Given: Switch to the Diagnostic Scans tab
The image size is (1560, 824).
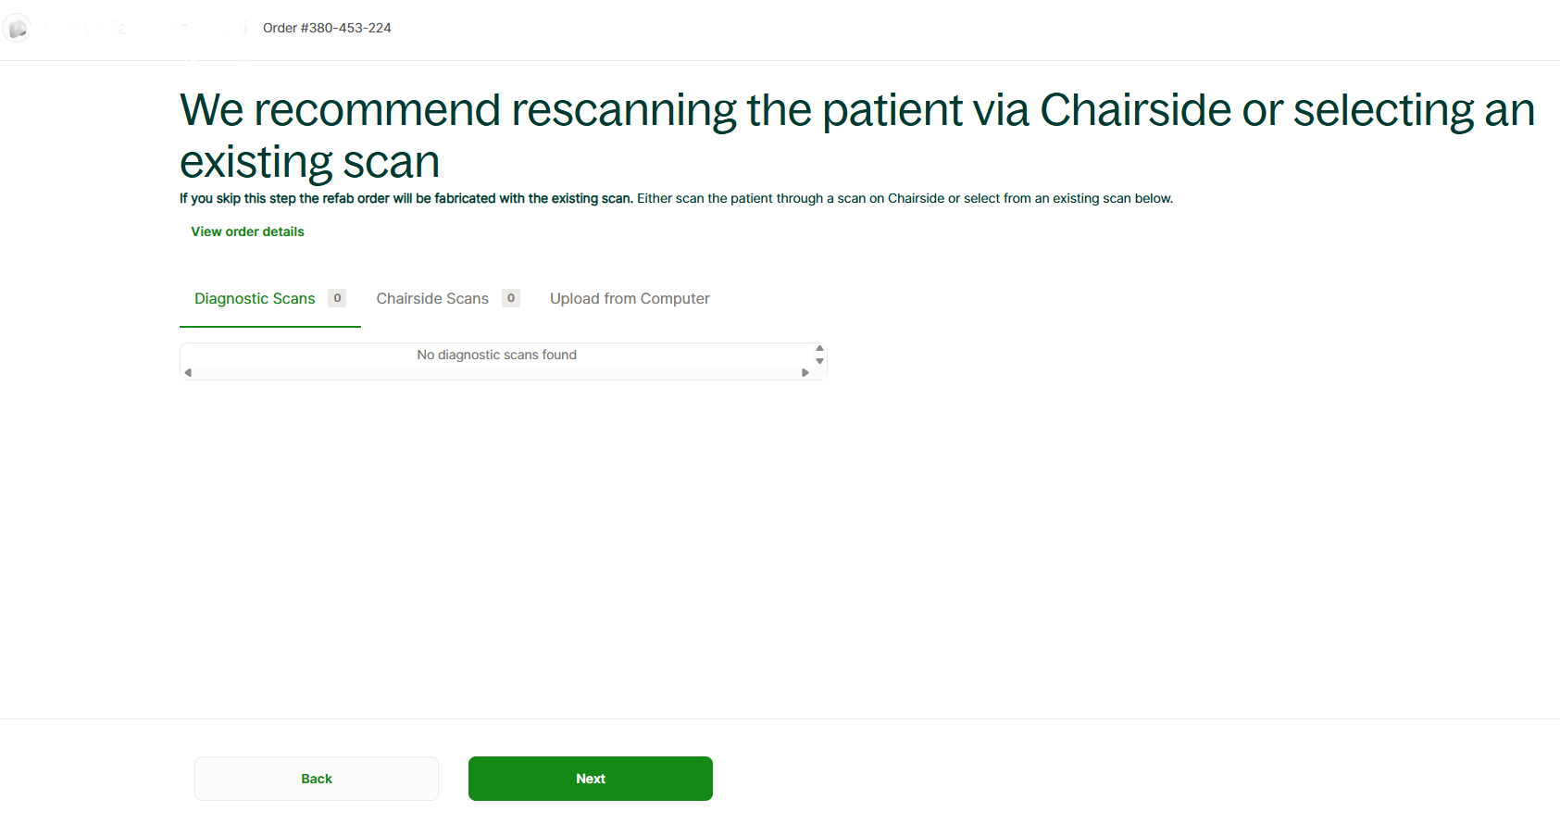Looking at the screenshot, I should [x=255, y=299].
